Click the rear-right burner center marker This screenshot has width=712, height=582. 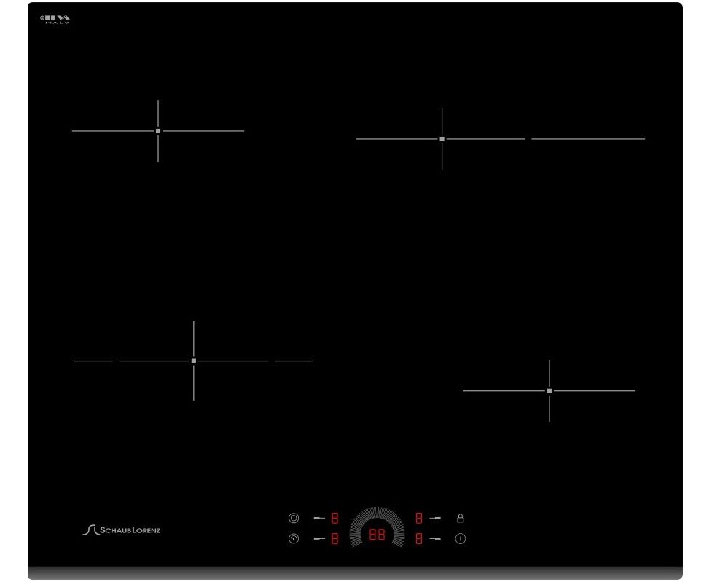[442, 139]
